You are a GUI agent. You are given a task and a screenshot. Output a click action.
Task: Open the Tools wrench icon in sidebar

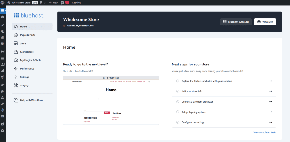click(x=3, y=104)
